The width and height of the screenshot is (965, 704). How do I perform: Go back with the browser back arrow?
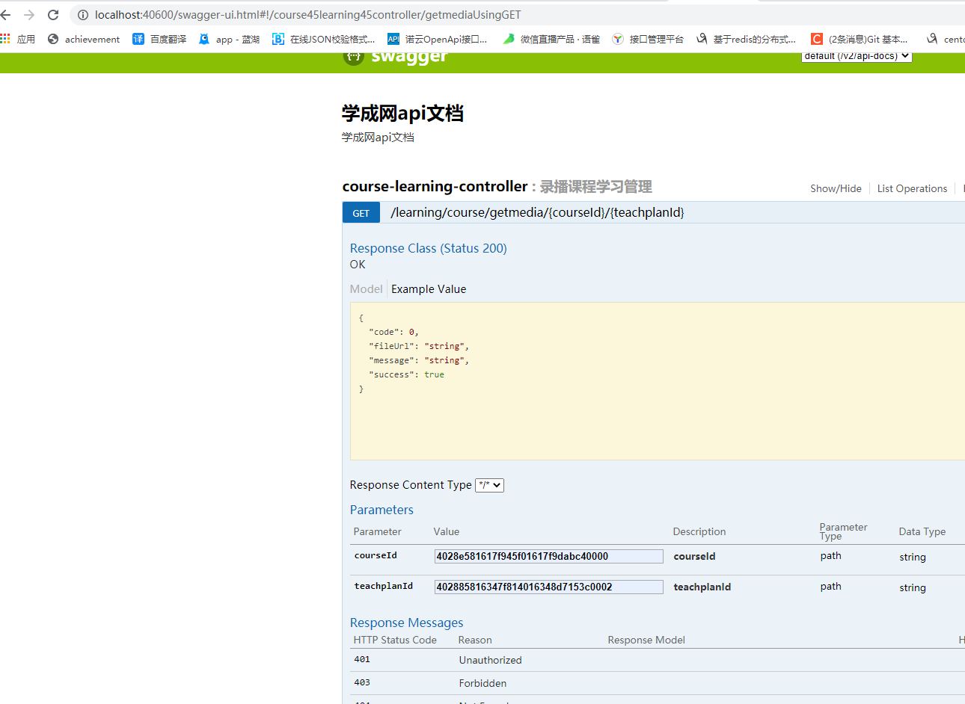[x=6, y=15]
